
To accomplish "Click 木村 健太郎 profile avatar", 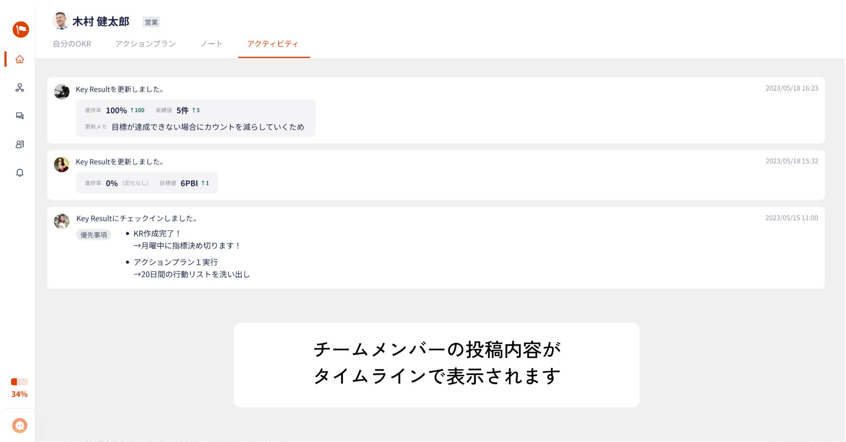I will tap(61, 21).
